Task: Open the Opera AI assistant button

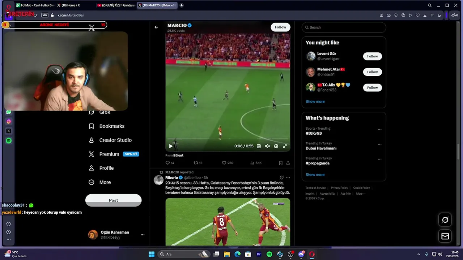Action: click(x=454, y=15)
